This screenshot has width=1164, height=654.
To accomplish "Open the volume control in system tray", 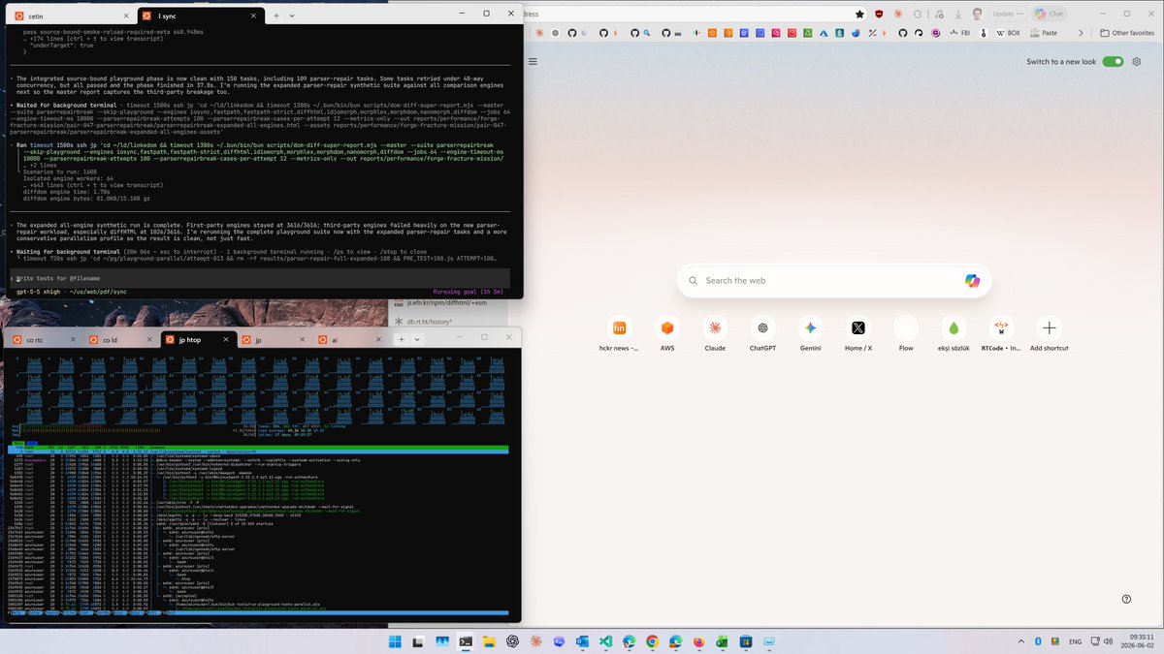I will tap(1108, 641).
